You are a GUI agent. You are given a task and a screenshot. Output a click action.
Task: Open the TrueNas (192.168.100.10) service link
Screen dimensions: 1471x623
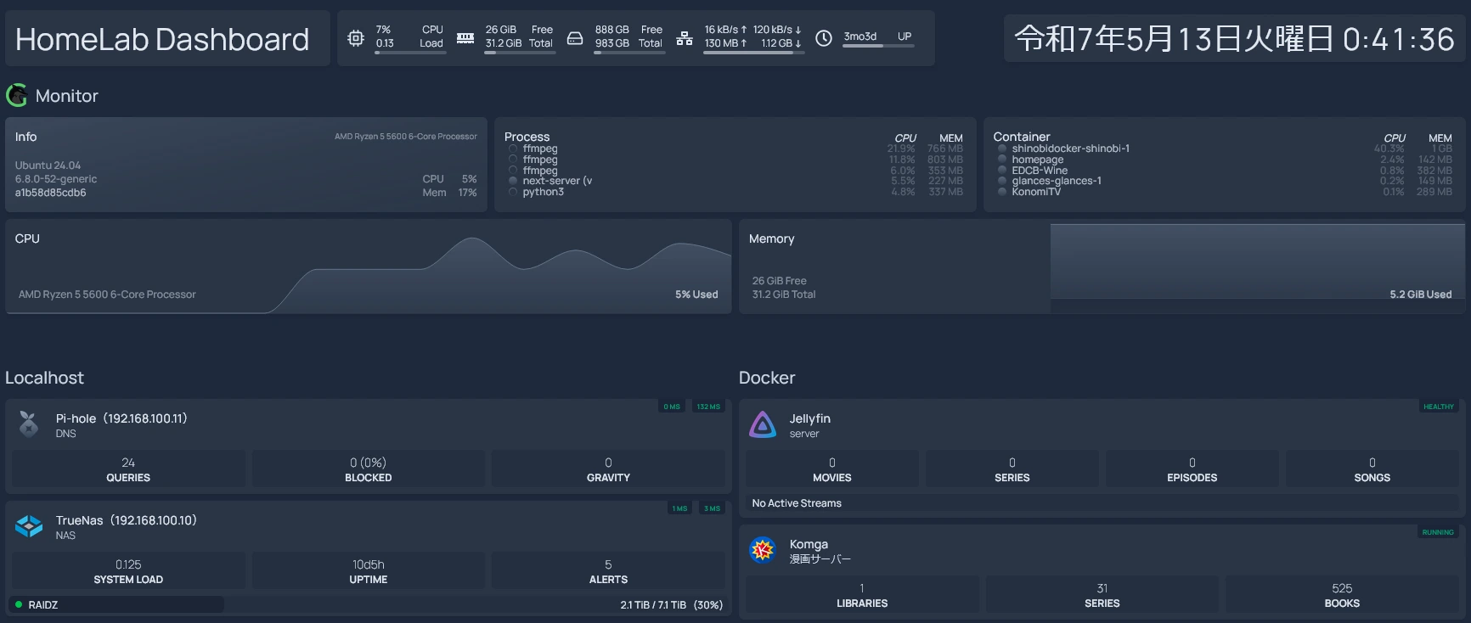click(126, 520)
